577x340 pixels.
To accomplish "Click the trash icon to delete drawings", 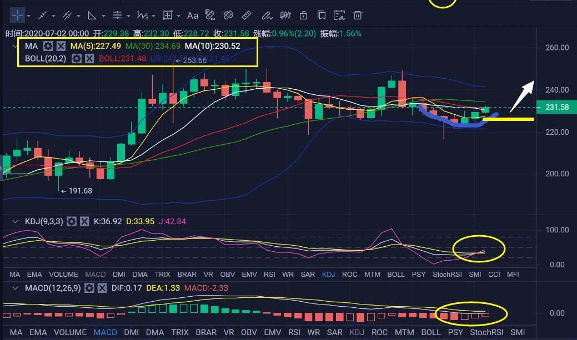I will pos(358,15).
